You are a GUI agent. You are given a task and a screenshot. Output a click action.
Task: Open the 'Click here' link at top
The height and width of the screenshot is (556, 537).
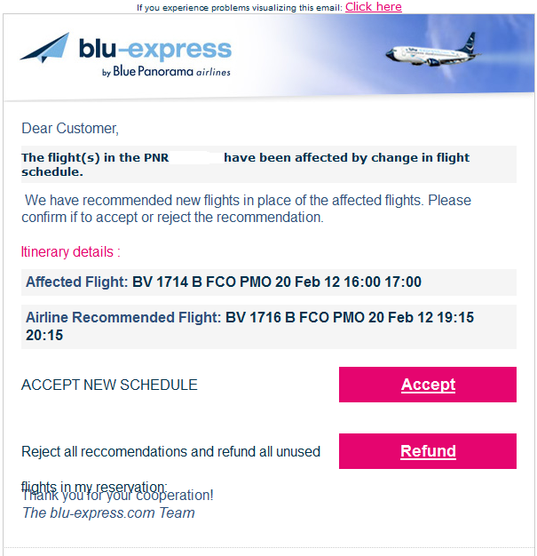pos(374,7)
